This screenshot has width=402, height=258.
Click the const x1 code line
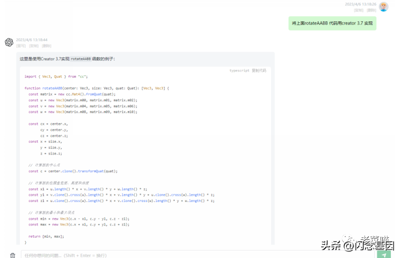click(88, 189)
